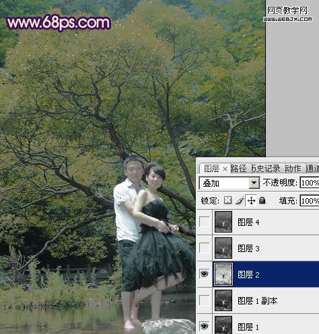
Task: Close the 图层 panel tab
Action: [225, 169]
